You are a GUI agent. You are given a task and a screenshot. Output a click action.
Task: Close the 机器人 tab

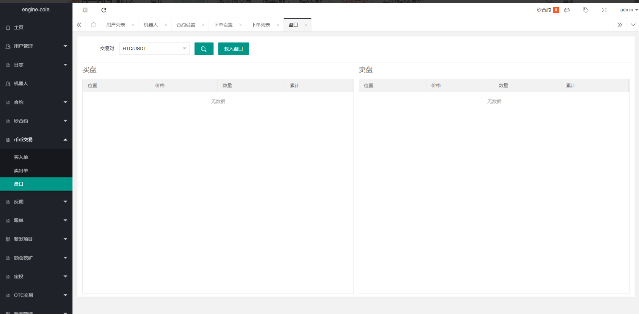pyautogui.click(x=166, y=25)
